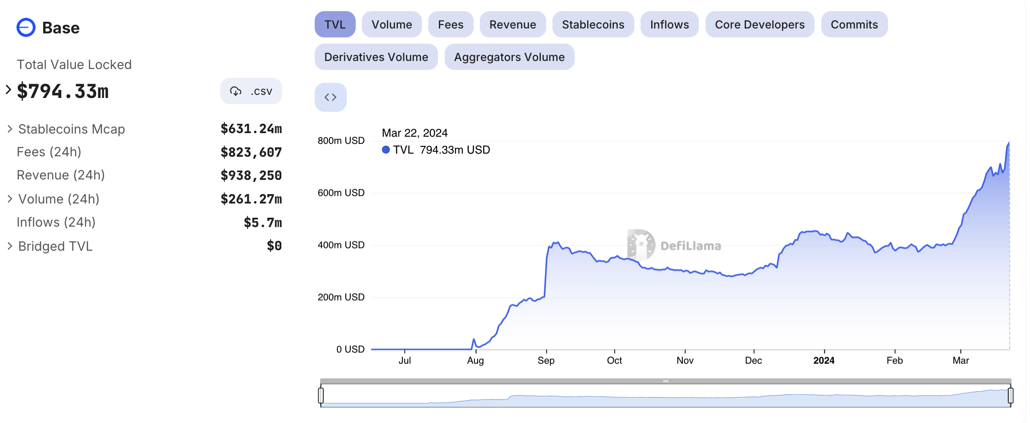The width and height of the screenshot is (1030, 423).
Task: Click the 200m USD axis label
Action: coord(341,297)
